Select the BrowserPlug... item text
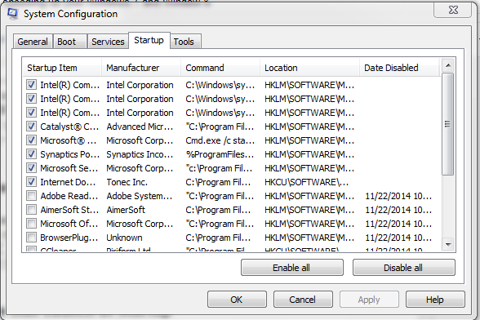The height and width of the screenshot is (320, 480). (69, 238)
